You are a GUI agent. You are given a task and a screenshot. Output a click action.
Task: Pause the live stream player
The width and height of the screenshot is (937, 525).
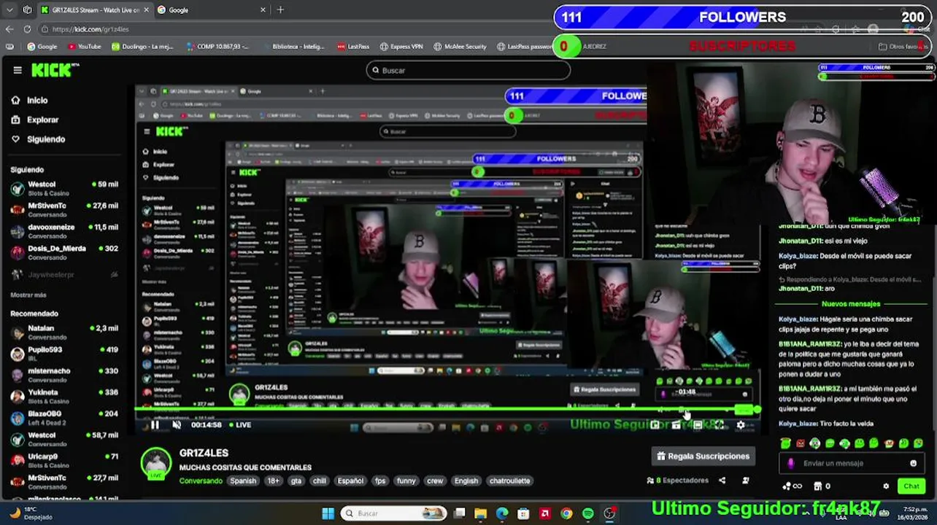tap(155, 425)
